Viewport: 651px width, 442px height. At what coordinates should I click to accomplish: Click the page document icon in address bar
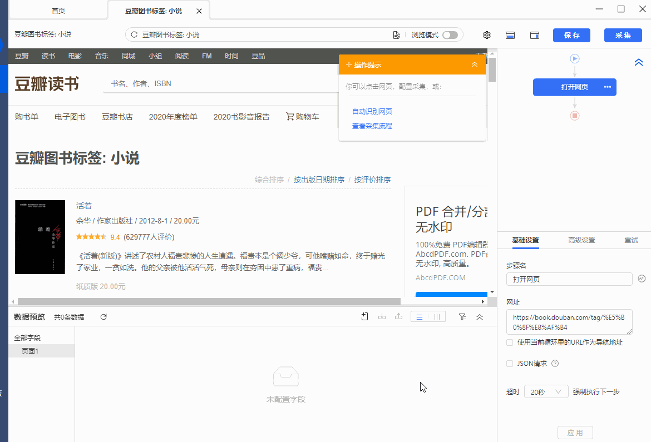396,35
